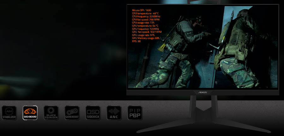Click the FPS: 98 counter
The height and width of the screenshot is (136, 284).
[x=136, y=41]
